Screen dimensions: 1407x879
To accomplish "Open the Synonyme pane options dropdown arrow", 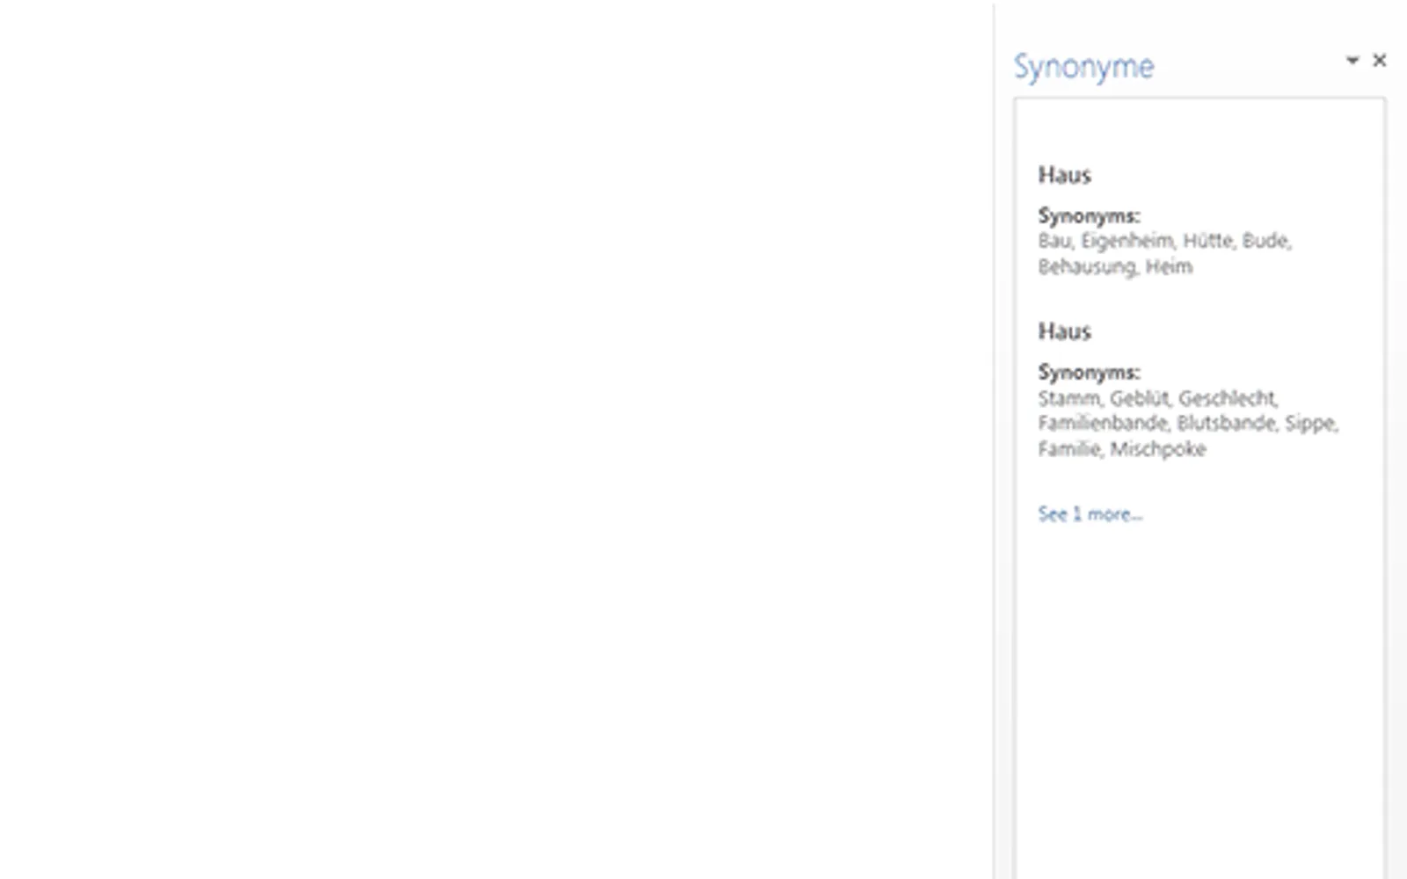I will click(1352, 60).
